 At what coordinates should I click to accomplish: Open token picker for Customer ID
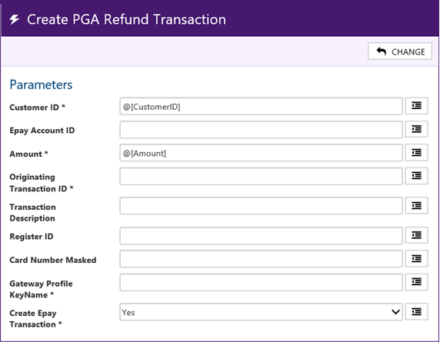pyautogui.click(x=416, y=106)
